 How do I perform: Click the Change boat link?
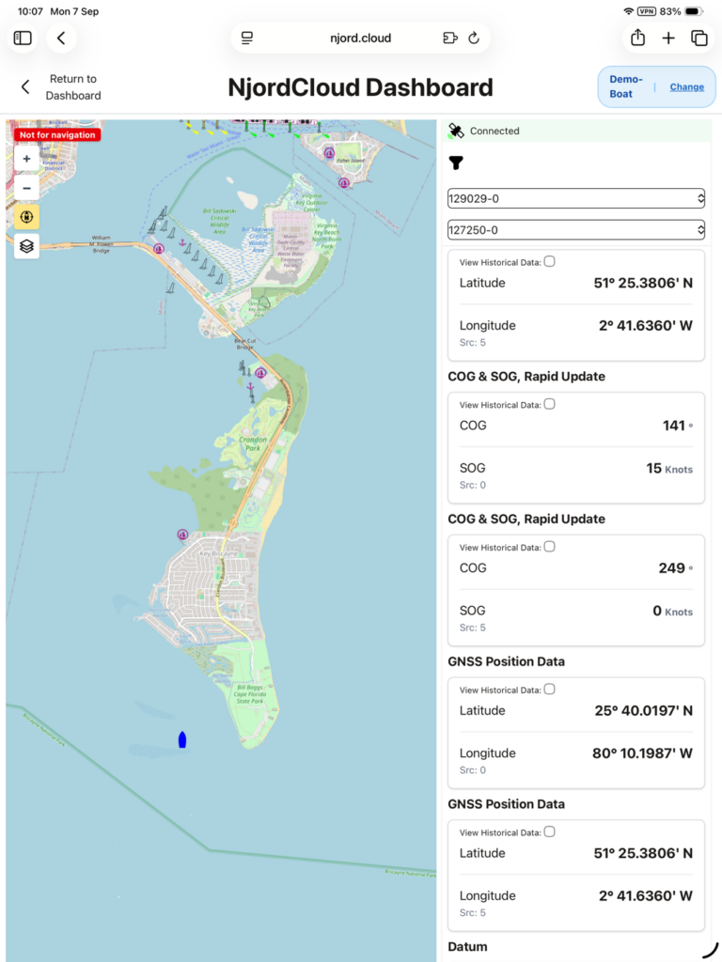point(686,87)
